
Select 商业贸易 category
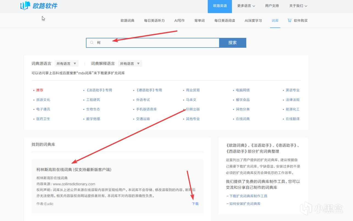(193, 90)
